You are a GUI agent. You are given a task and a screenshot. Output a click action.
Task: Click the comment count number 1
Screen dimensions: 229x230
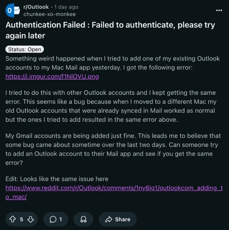61,219
